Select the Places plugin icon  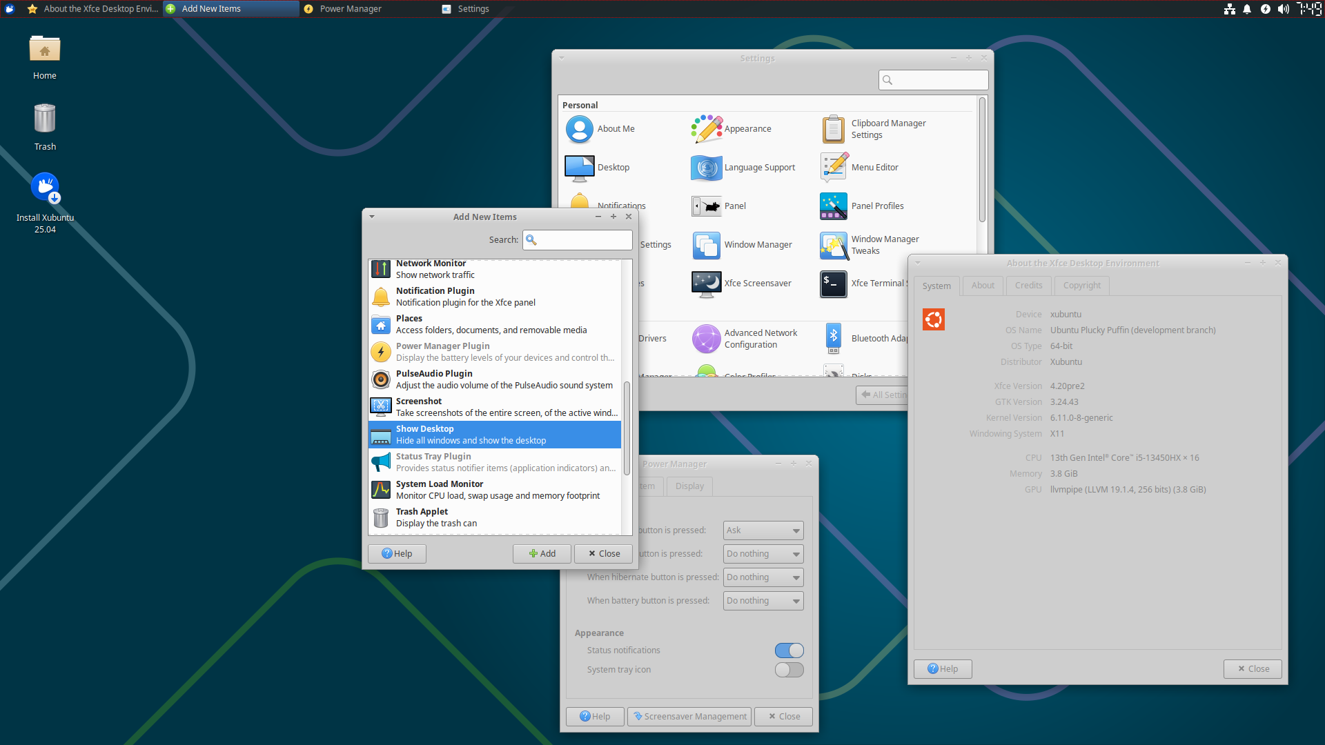[x=380, y=324]
